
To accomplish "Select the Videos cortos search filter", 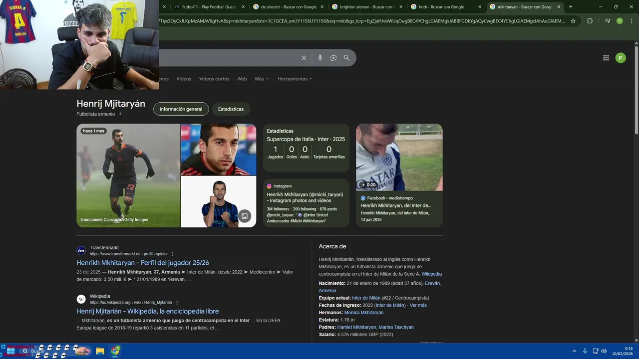I will click(214, 79).
